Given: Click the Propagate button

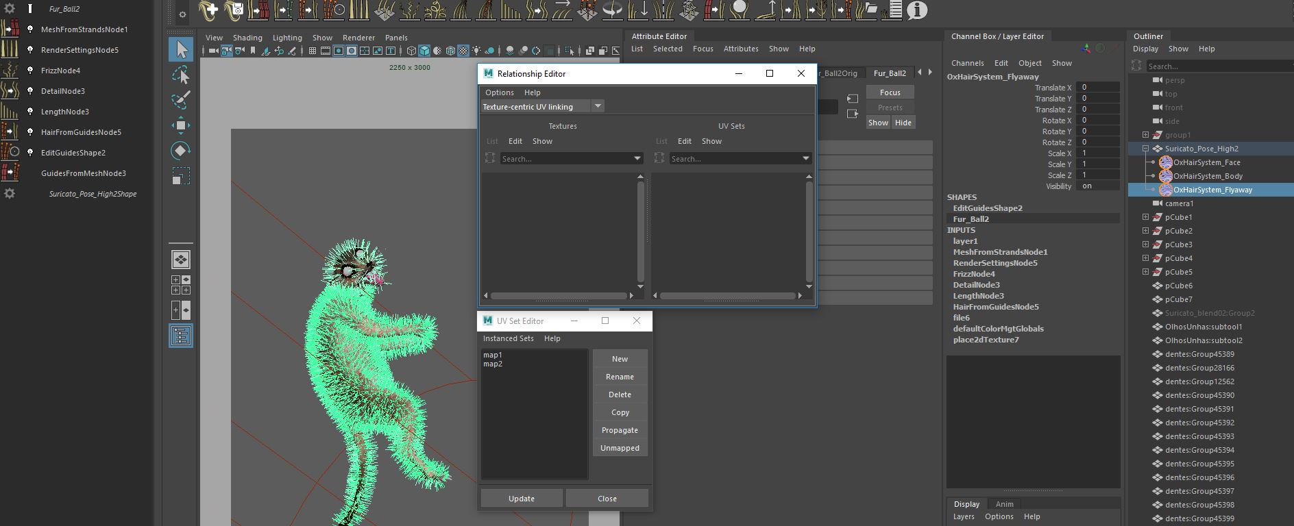Looking at the screenshot, I should click(x=620, y=430).
